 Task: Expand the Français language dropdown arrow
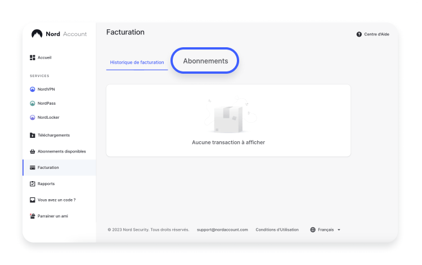click(x=339, y=230)
